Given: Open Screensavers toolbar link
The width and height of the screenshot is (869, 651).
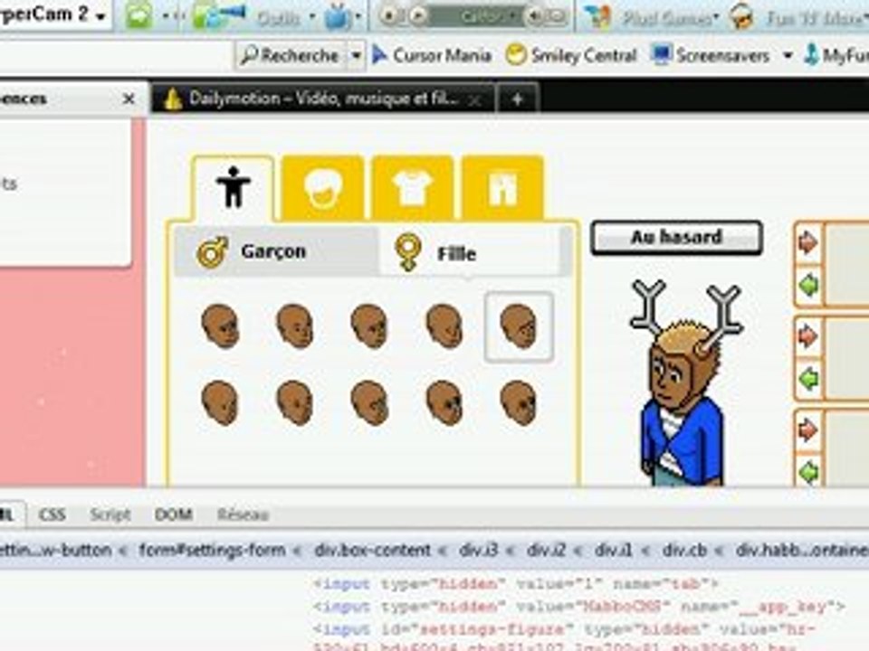Looking at the screenshot, I should pyautogui.click(x=711, y=55).
